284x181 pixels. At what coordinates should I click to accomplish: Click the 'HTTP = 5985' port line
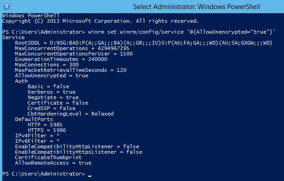[45, 125]
